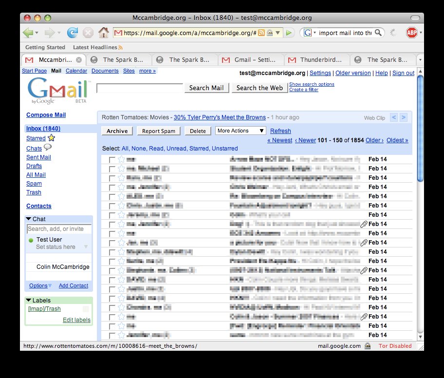Tick the checkbox of the third email

[112, 178]
